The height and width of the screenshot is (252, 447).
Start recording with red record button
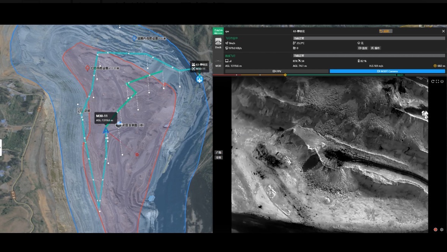coord(435,230)
